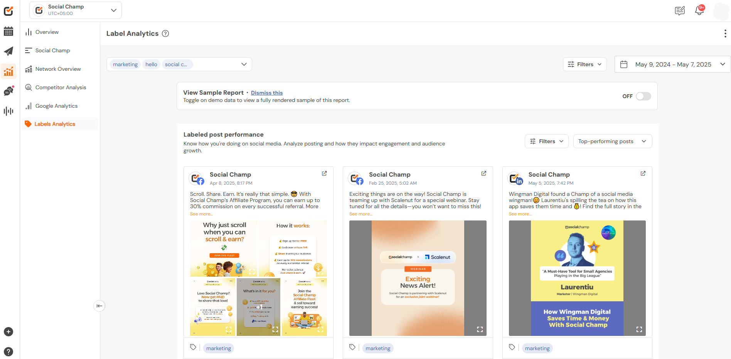
Task: Open the date range May 9, 2024 dropdown
Action: click(x=673, y=64)
